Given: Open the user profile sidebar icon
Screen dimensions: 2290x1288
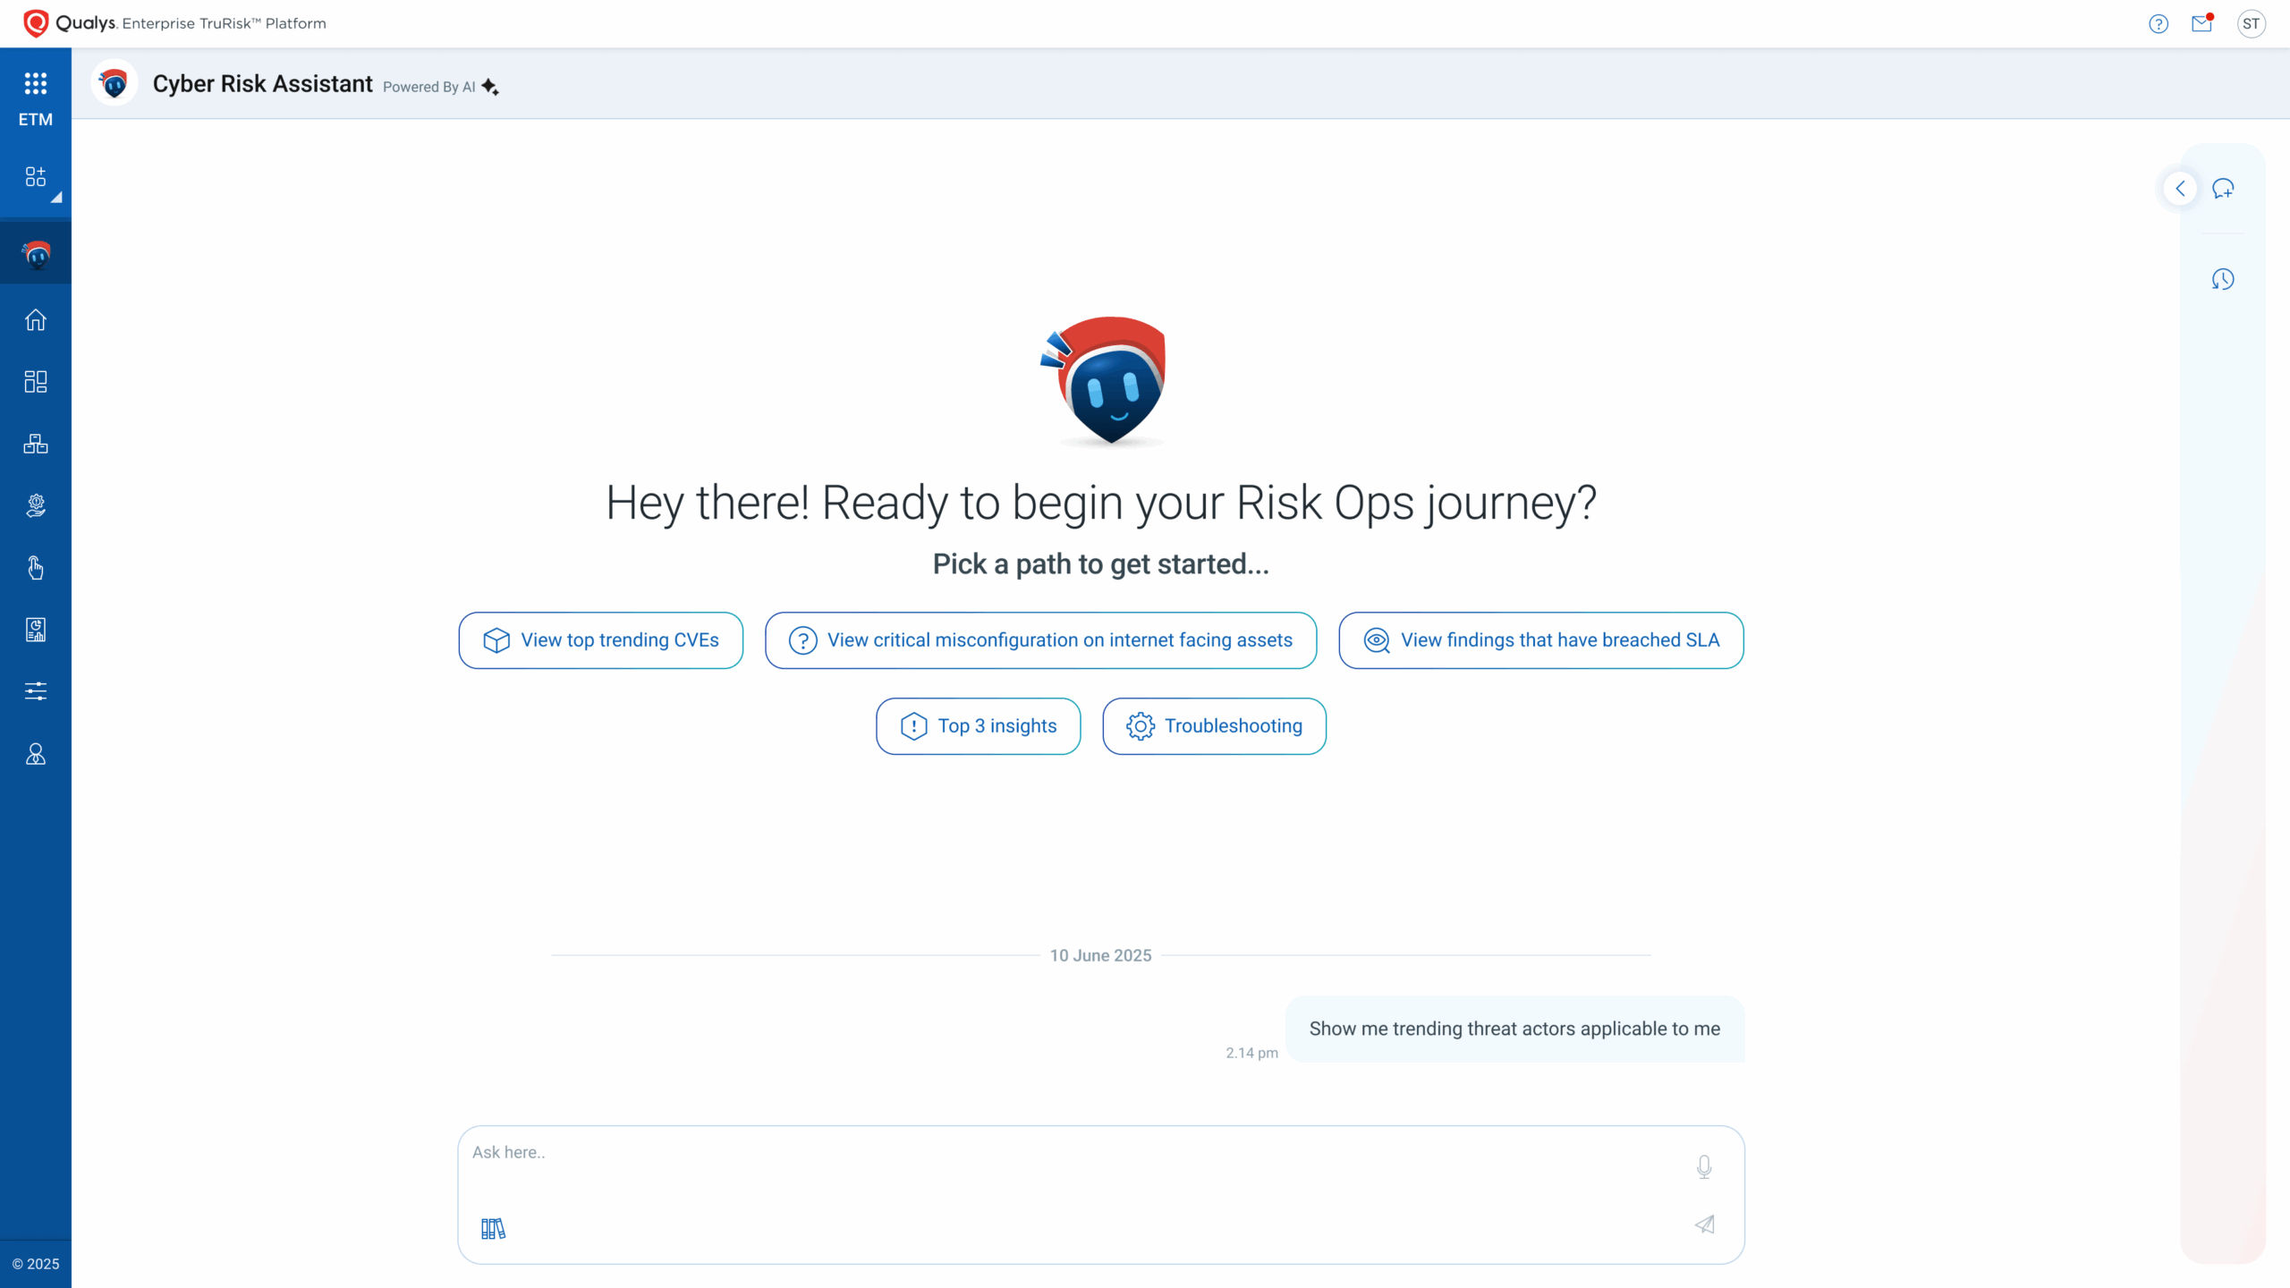Looking at the screenshot, I should (36, 754).
